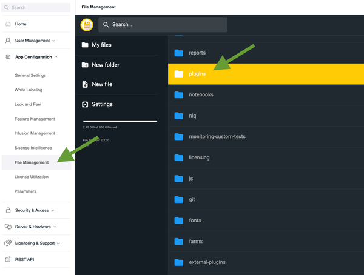Image resolution: width=364 pixels, height=275 pixels.
Task: Click the File Browser logo icon
Action: click(x=87, y=25)
